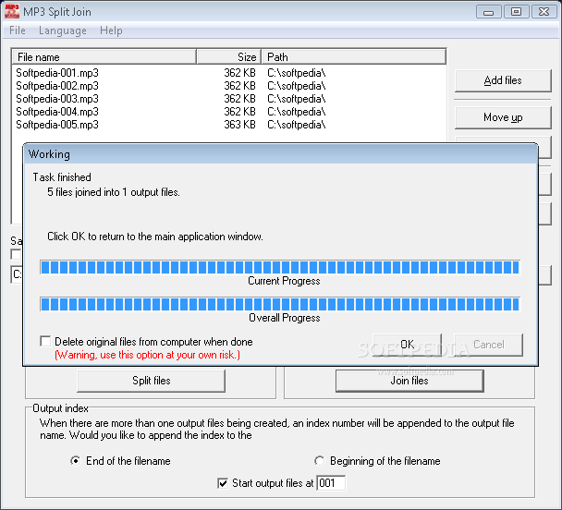Click the Path column header

pos(354,57)
